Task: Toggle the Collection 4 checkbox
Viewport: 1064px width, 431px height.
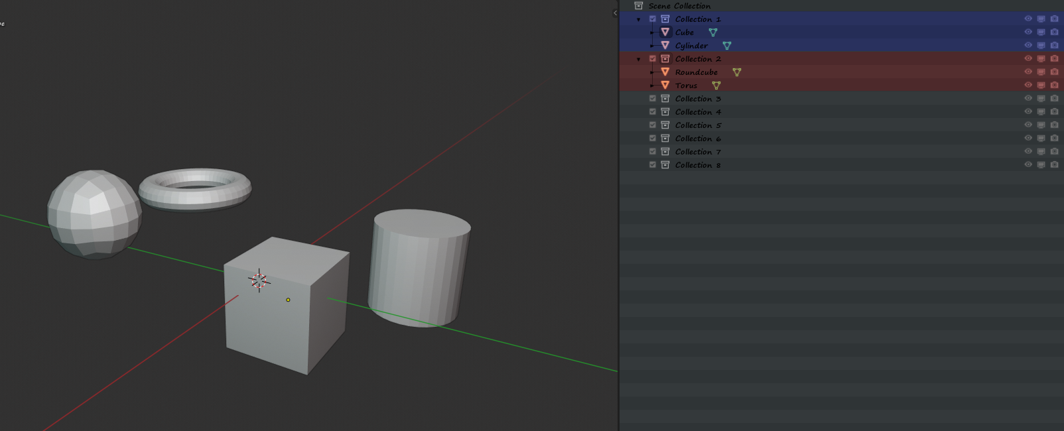Action: coord(653,111)
